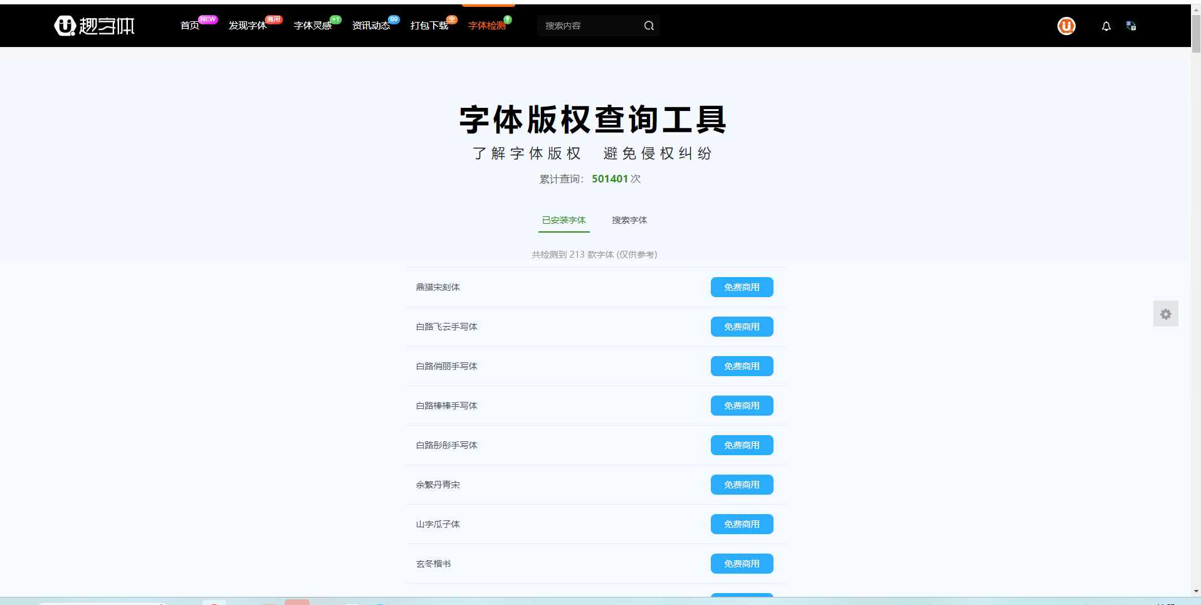Open the 字体检测 nav item
Screen dimensions: 1201x605
click(x=487, y=26)
